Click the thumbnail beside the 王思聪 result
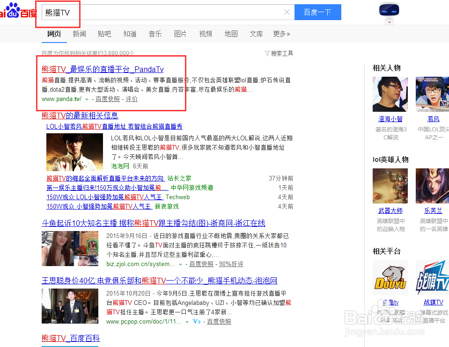This screenshot has height=347, width=449. tap(70, 306)
